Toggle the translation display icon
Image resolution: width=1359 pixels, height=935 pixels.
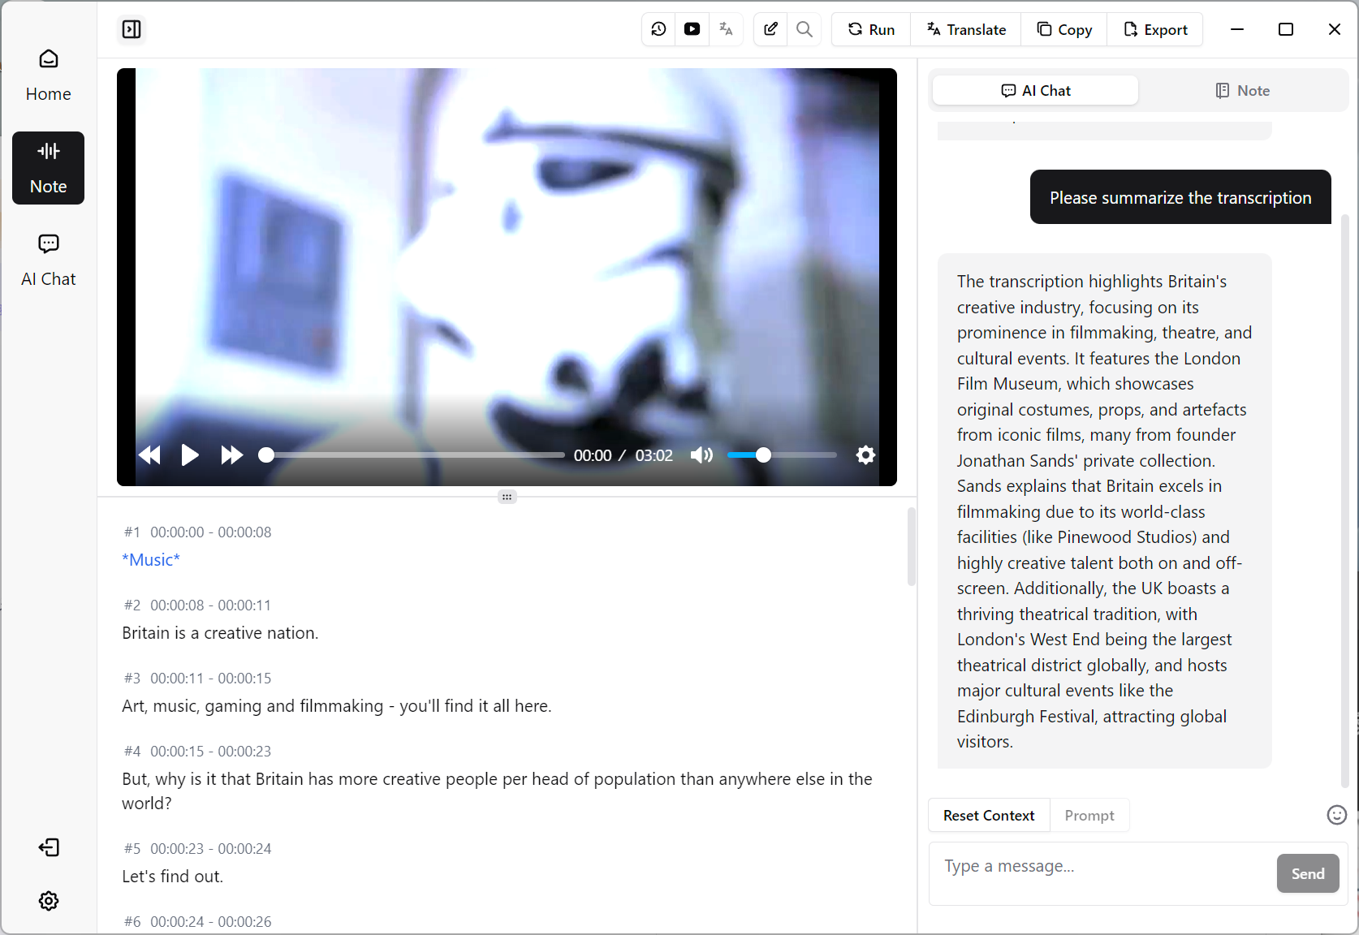click(726, 29)
